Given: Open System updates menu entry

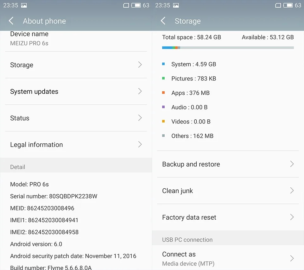Looking at the screenshot, I should click(x=76, y=91).
